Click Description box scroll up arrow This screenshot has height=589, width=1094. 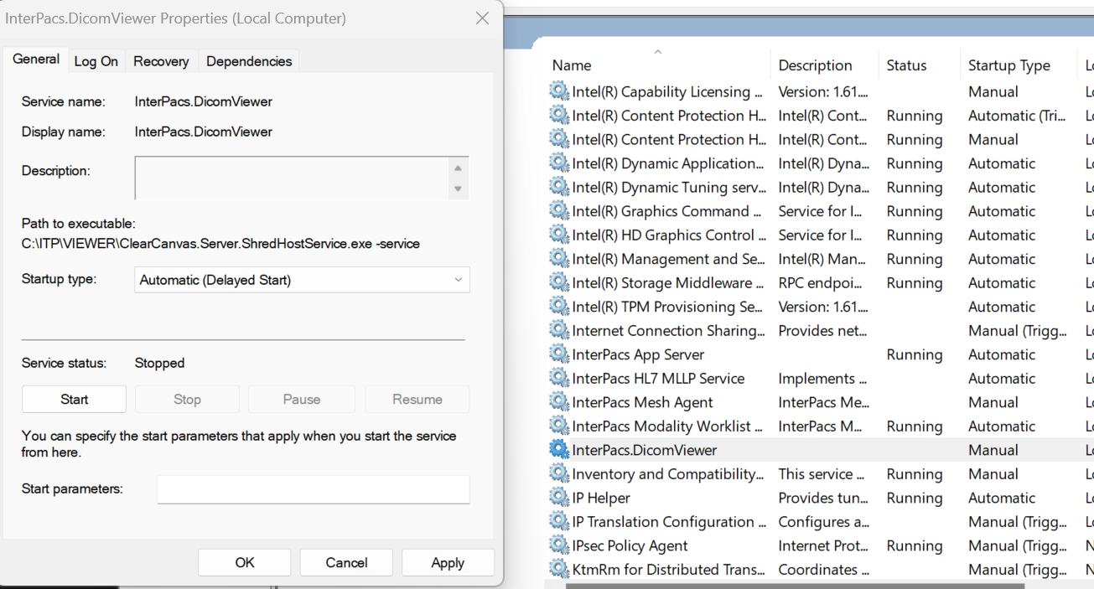point(458,168)
